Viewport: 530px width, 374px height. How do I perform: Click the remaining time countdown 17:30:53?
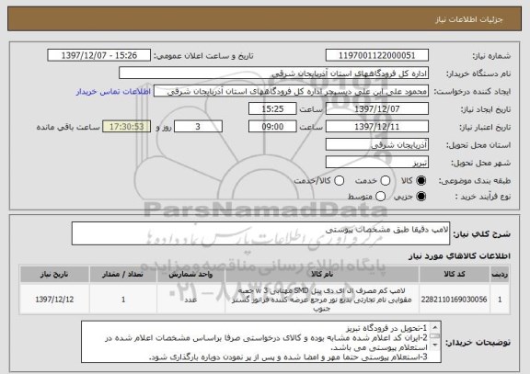pos(127,127)
